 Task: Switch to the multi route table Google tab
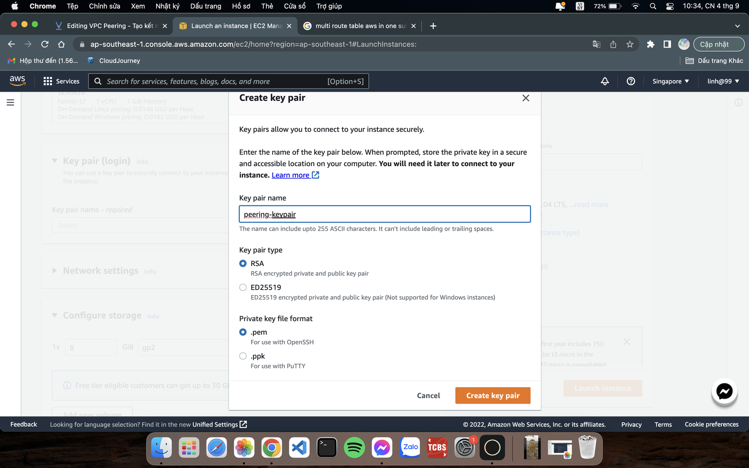tap(359, 26)
